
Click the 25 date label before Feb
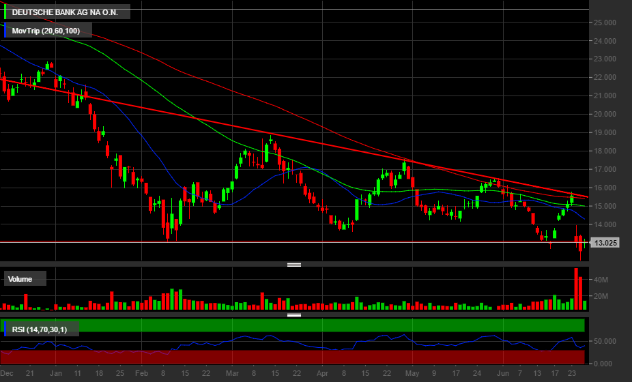[x=120, y=373]
